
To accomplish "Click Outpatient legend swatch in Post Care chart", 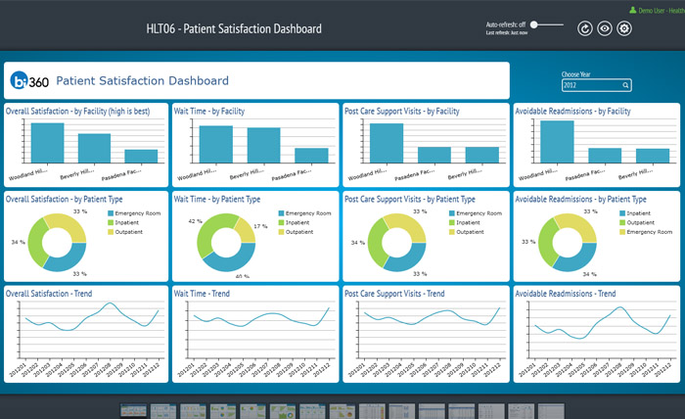I will 452,232.
